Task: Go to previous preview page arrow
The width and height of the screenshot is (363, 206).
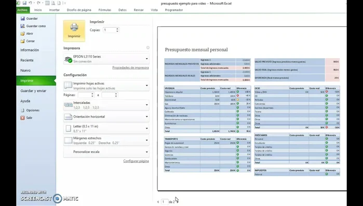Action: tap(158, 202)
